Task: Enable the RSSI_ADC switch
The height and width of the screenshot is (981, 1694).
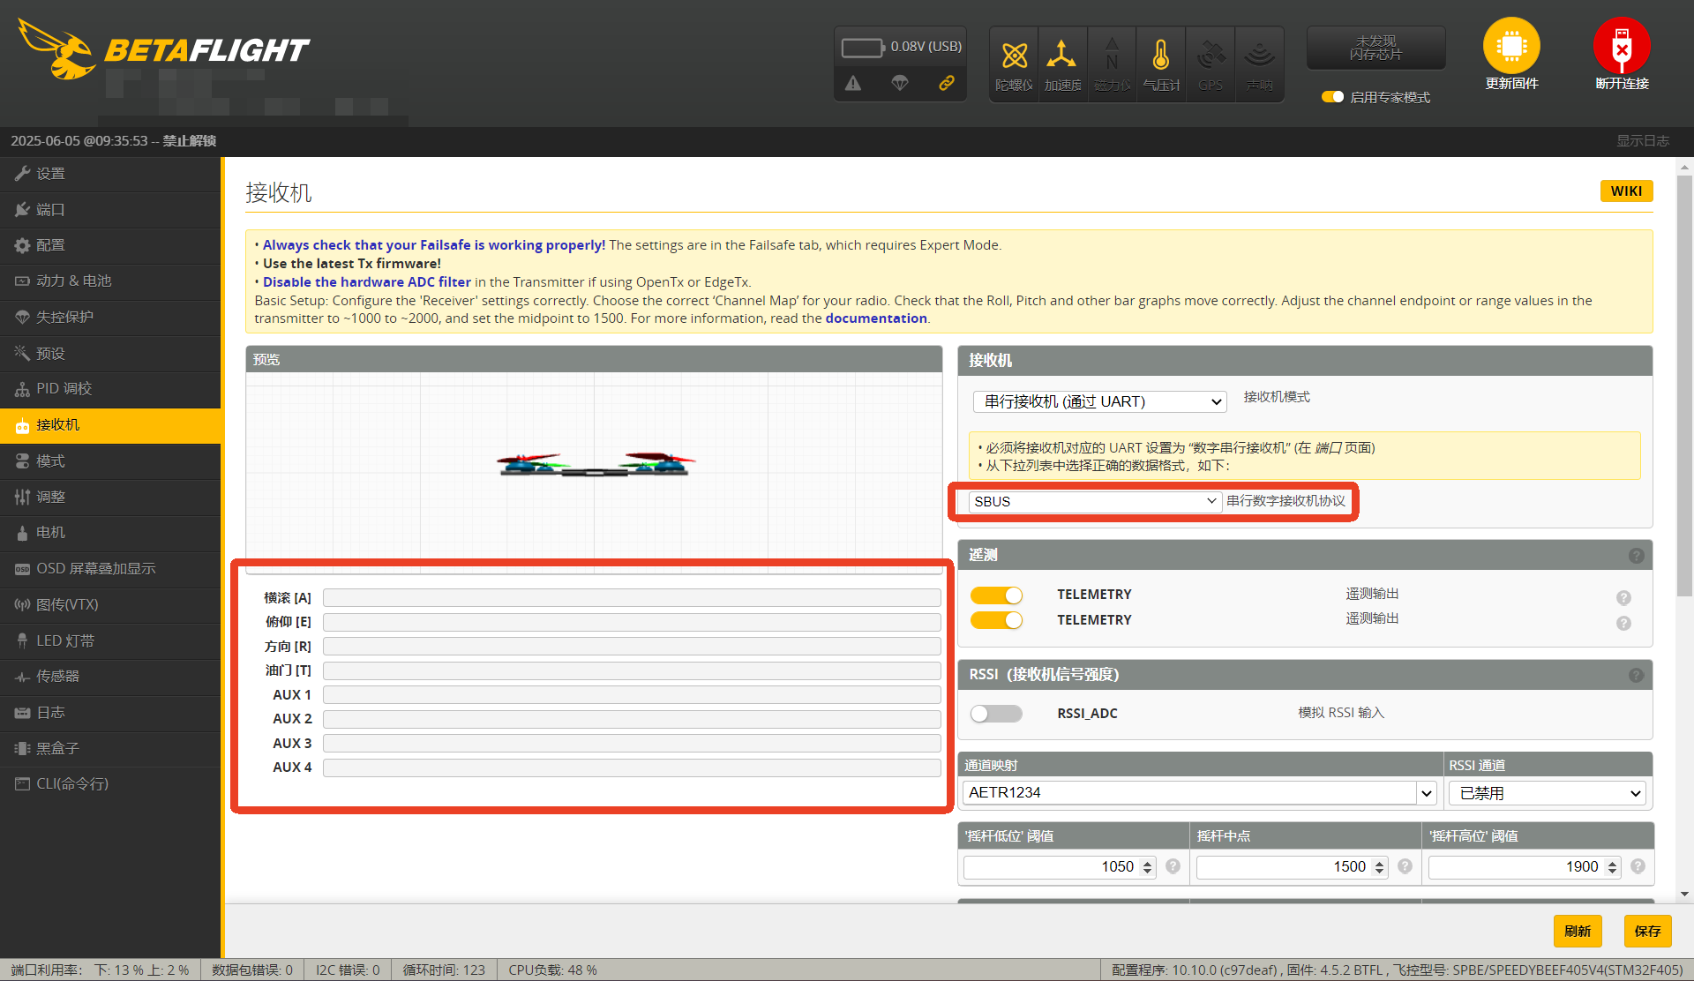Action: pyautogui.click(x=996, y=714)
